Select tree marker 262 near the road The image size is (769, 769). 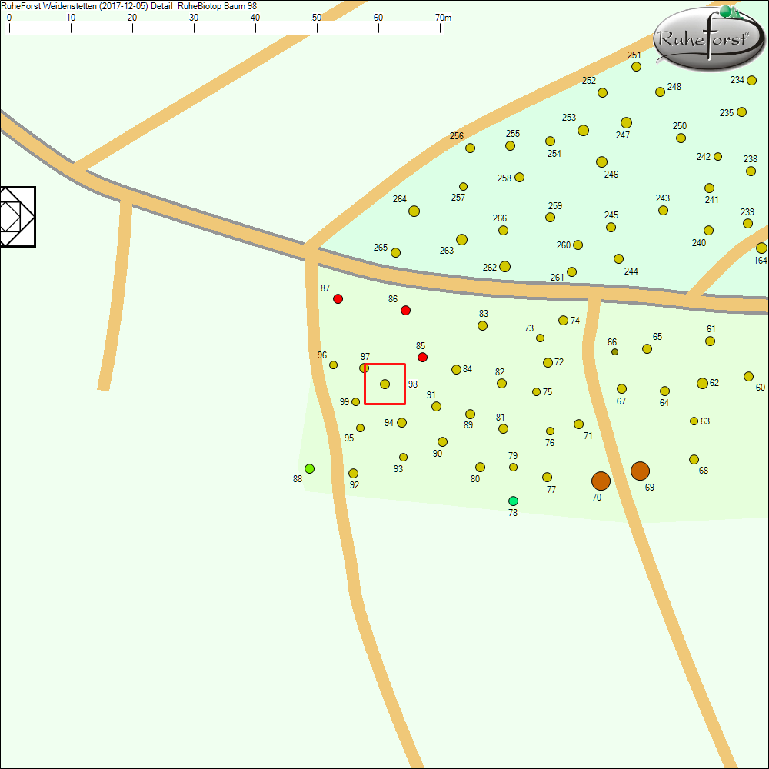(x=504, y=266)
